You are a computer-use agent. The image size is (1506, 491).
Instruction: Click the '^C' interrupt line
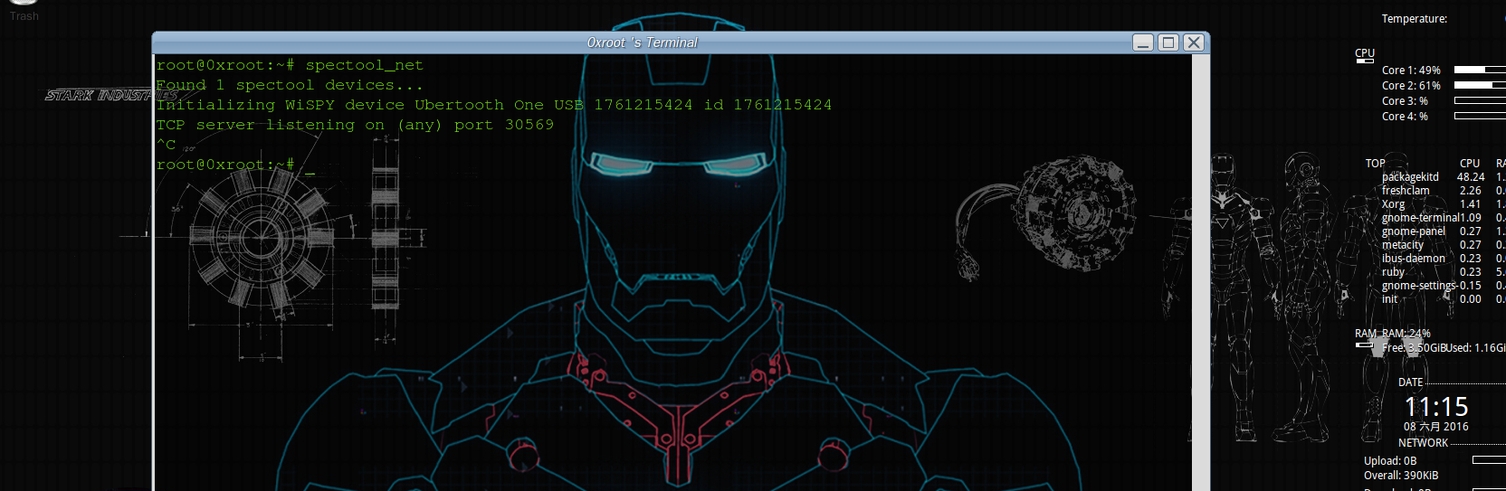click(x=167, y=145)
